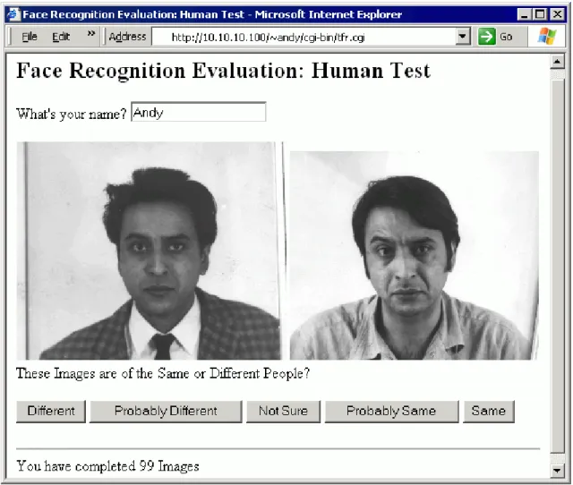This screenshot has width=573, height=485.
Task: Click the vertical scrollbar thumb
Action: coord(557,267)
